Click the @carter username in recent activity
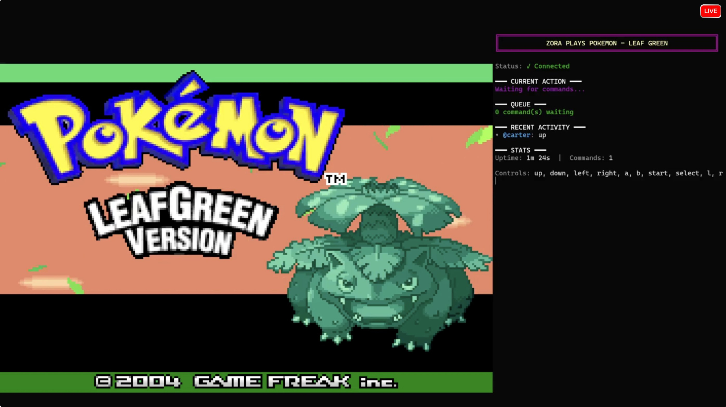This screenshot has height=407, width=726. pos(516,135)
